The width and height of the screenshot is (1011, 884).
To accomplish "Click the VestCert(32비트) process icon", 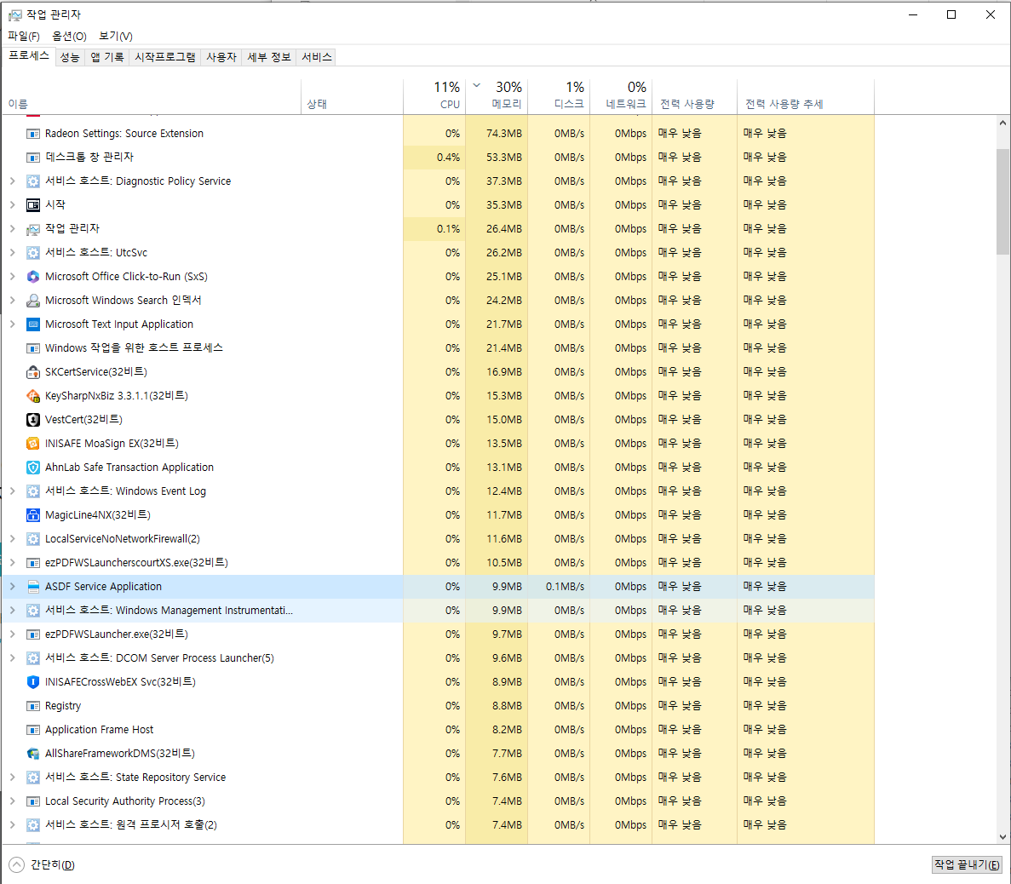I will tap(32, 419).
